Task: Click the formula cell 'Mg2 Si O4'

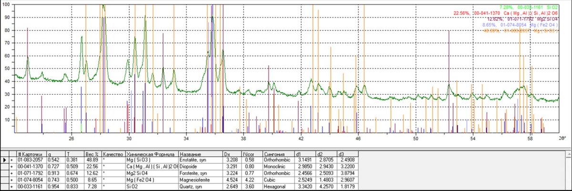Action: [152, 174]
